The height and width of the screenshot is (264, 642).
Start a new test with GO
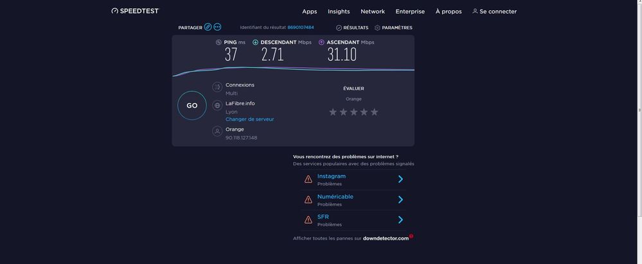click(192, 105)
